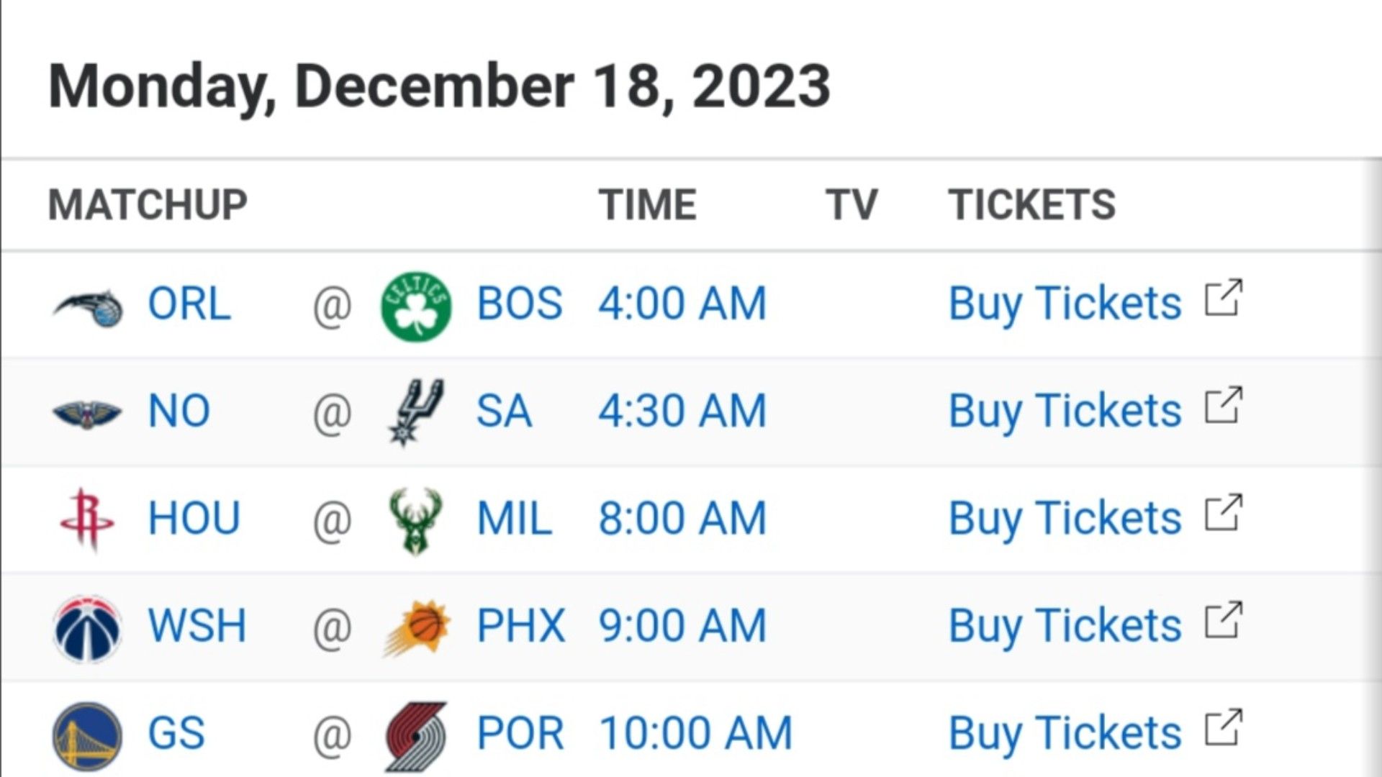Click the Boston Celtics shamrock logo
1382x777 pixels.
tap(416, 306)
